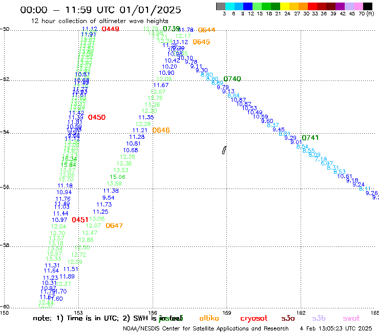Click the small island outline near longitude 159

tap(224, 150)
